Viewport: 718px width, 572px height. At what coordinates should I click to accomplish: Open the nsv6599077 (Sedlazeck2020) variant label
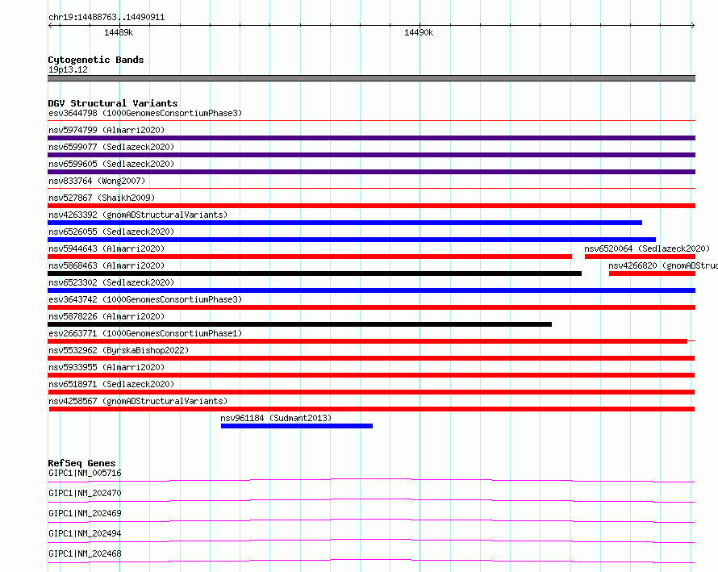111,147
